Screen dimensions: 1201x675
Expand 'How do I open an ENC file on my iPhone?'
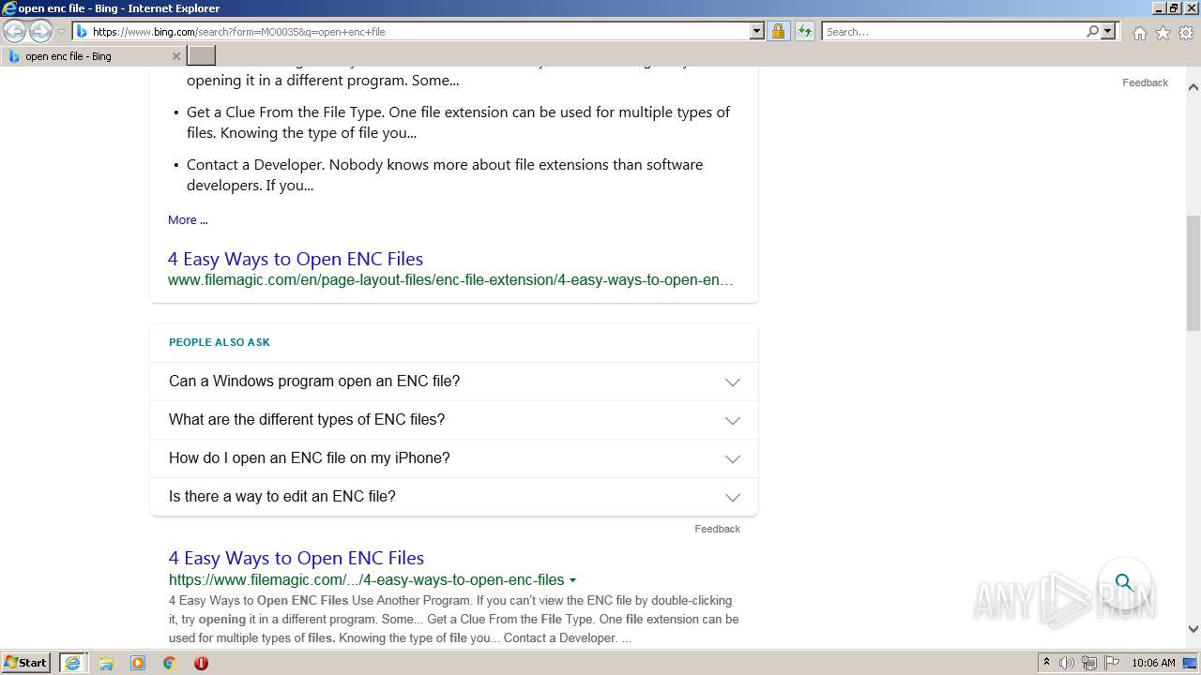tap(454, 458)
